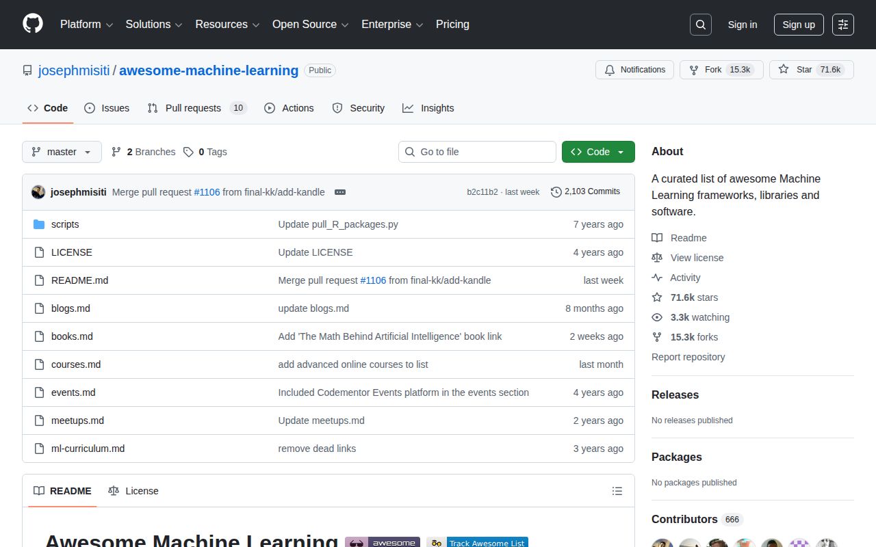This screenshot has width=876, height=547.
Task: Expand the master branch selector
Action: [62, 152]
